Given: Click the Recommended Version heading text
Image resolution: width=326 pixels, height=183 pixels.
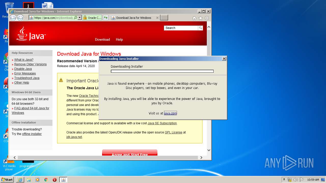Looking at the screenshot, I should click(x=78, y=61).
